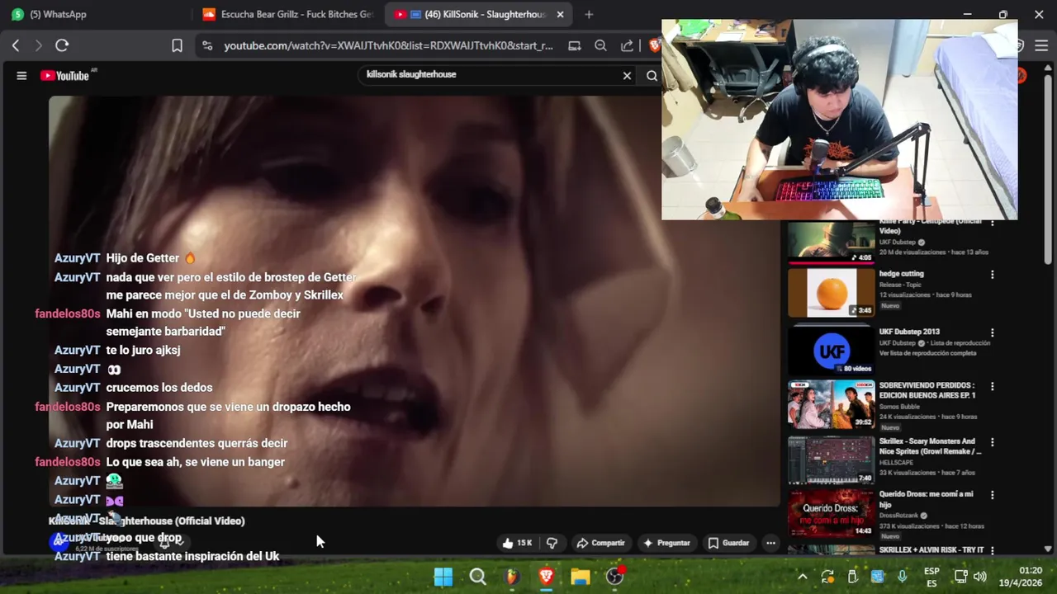Open File Explorer from taskbar
The width and height of the screenshot is (1057, 594).
click(581, 577)
